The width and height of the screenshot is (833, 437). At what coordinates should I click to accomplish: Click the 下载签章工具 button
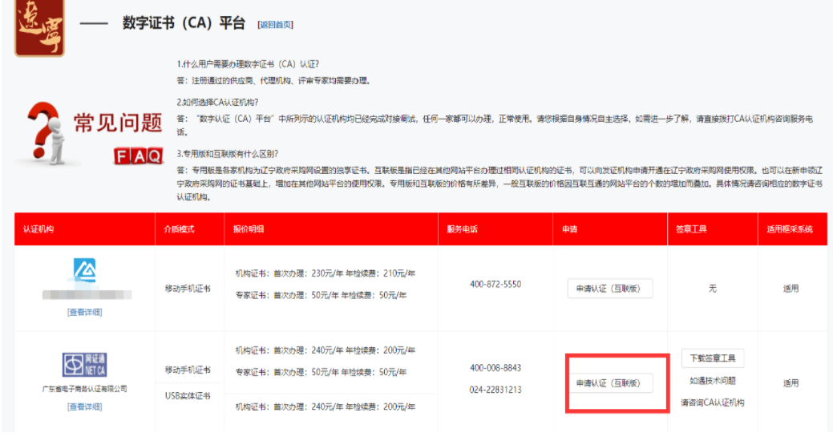(x=712, y=358)
